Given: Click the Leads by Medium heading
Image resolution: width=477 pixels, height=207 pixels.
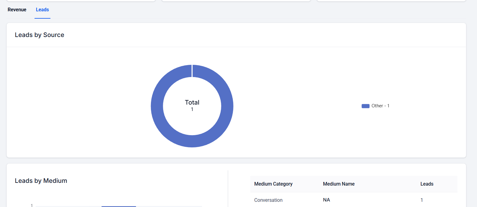Looking at the screenshot, I should pyautogui.click(x=41, y=181).
